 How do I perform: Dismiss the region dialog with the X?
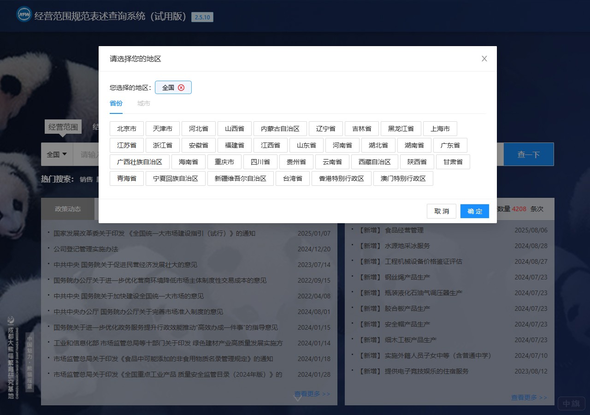click(484, 59)
